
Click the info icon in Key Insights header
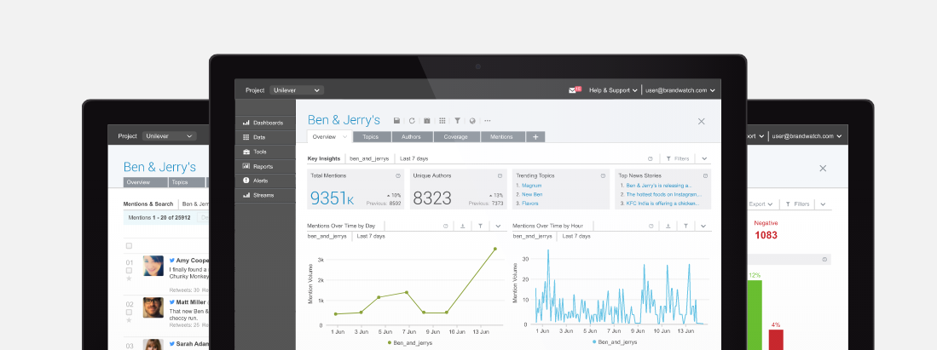651,159
